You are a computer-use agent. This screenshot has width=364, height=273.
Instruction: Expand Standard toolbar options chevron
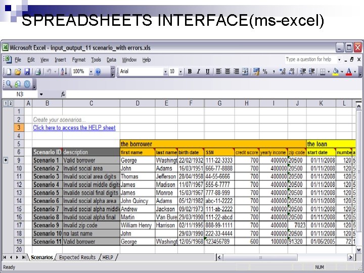click(113, 72)
